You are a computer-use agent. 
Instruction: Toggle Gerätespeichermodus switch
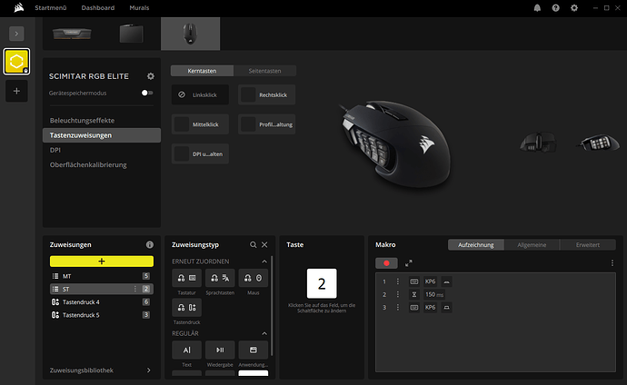146,93
